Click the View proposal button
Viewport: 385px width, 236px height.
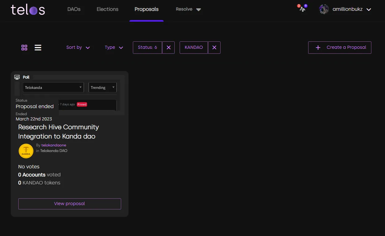[70, 204]
